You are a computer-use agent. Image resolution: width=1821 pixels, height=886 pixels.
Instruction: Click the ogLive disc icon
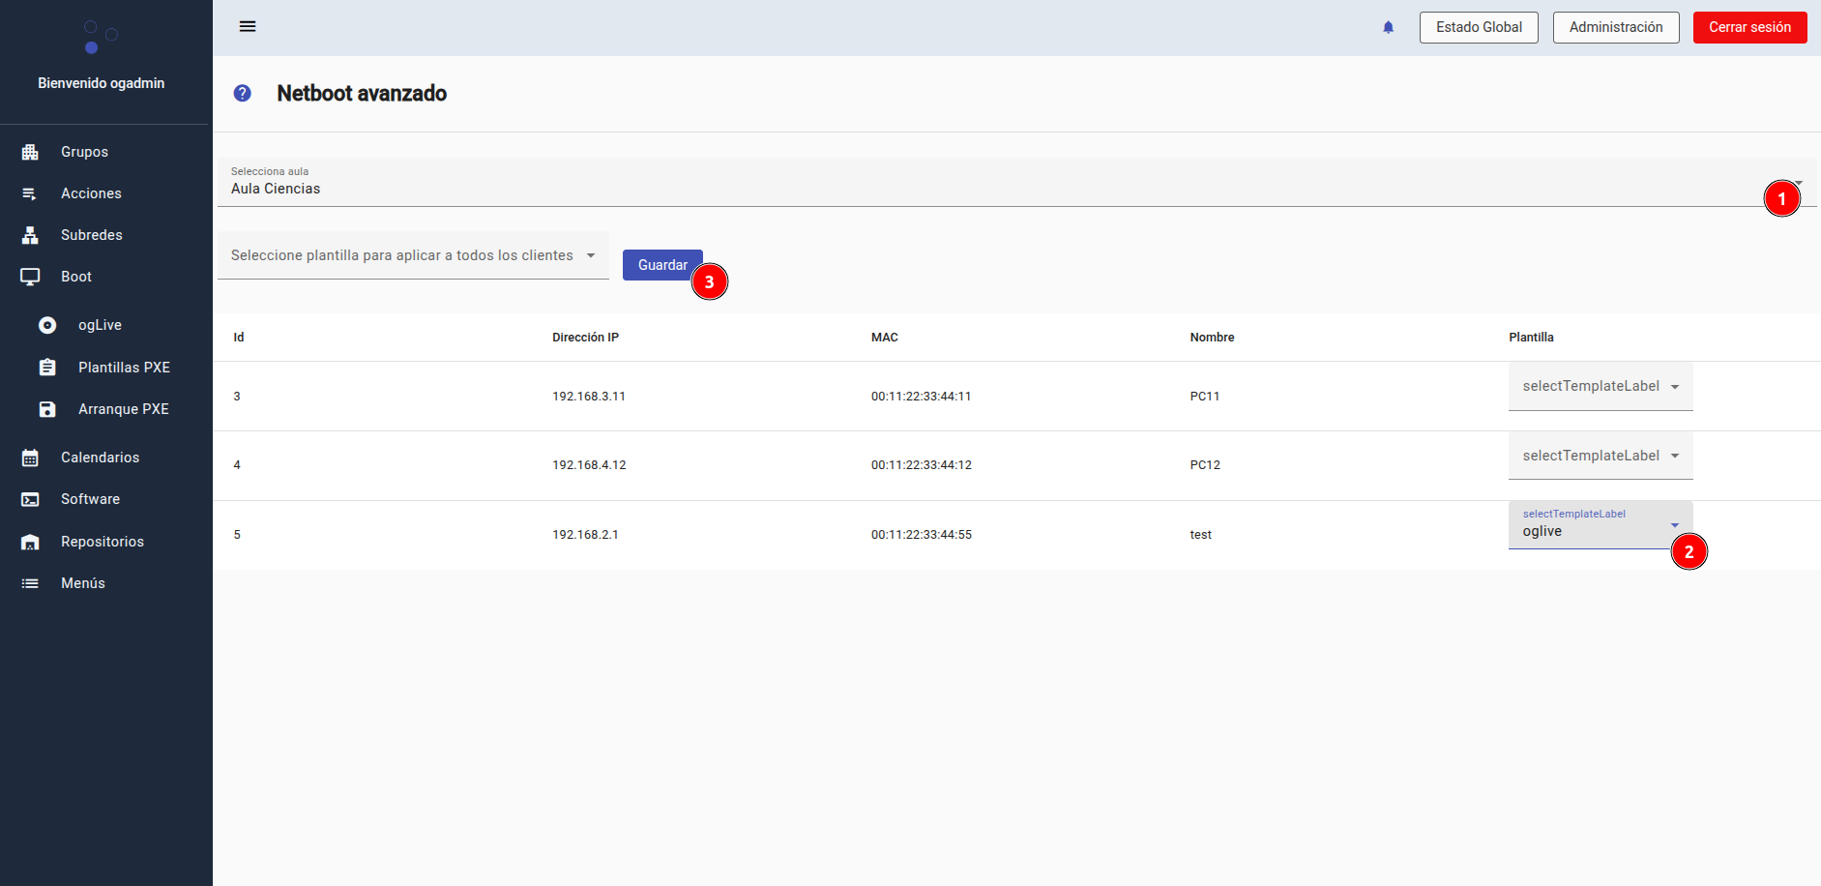pos(47,325)
